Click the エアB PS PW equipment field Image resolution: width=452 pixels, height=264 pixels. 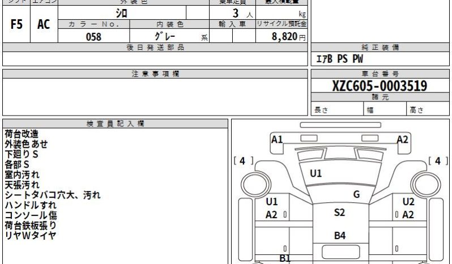point(380,59)
